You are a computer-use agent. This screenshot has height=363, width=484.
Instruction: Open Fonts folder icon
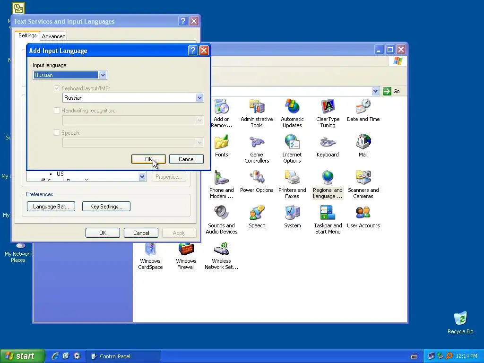click(221, 146)
